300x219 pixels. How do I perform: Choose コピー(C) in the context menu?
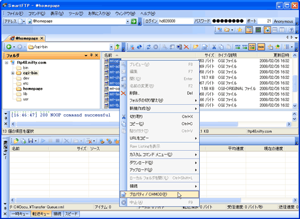click(160, 124)
